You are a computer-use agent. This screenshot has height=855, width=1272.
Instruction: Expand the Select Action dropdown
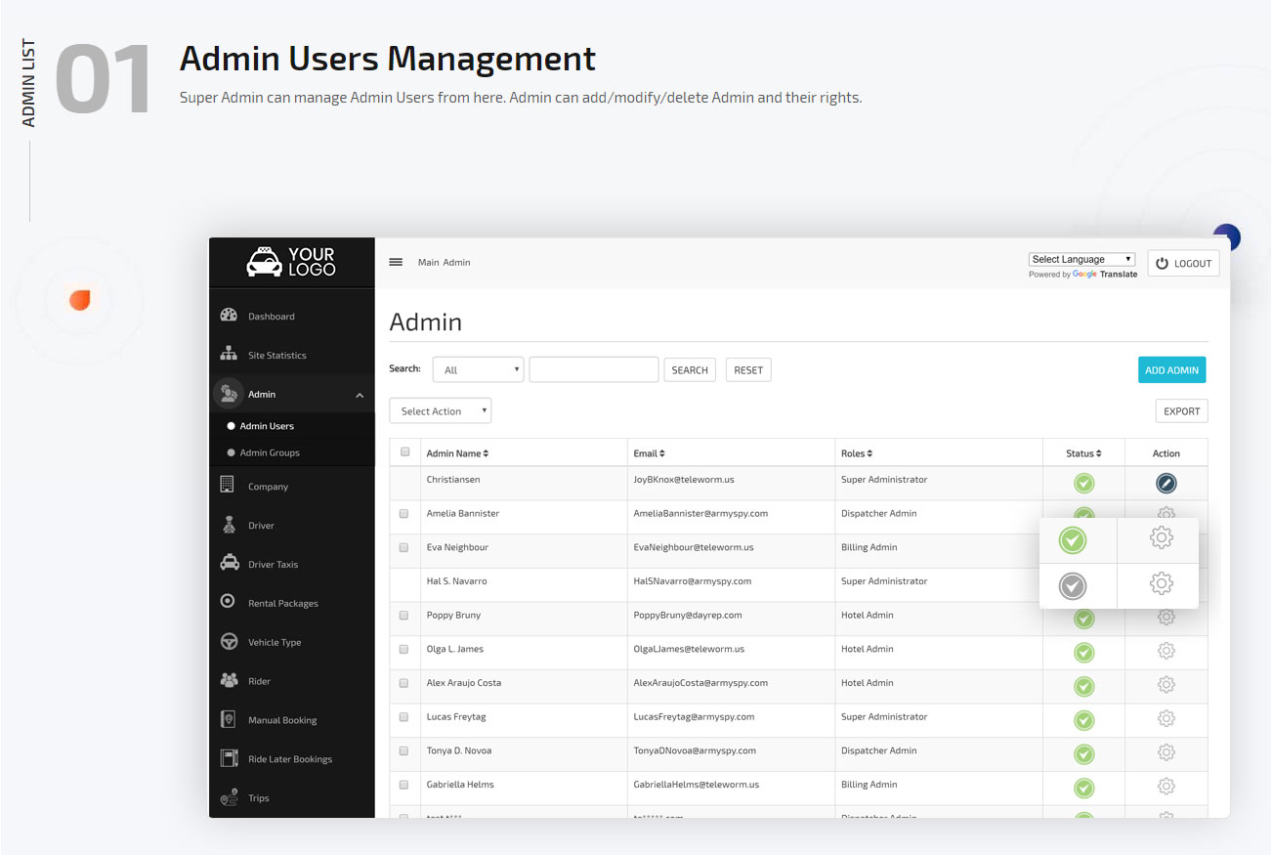coord(440,410)
